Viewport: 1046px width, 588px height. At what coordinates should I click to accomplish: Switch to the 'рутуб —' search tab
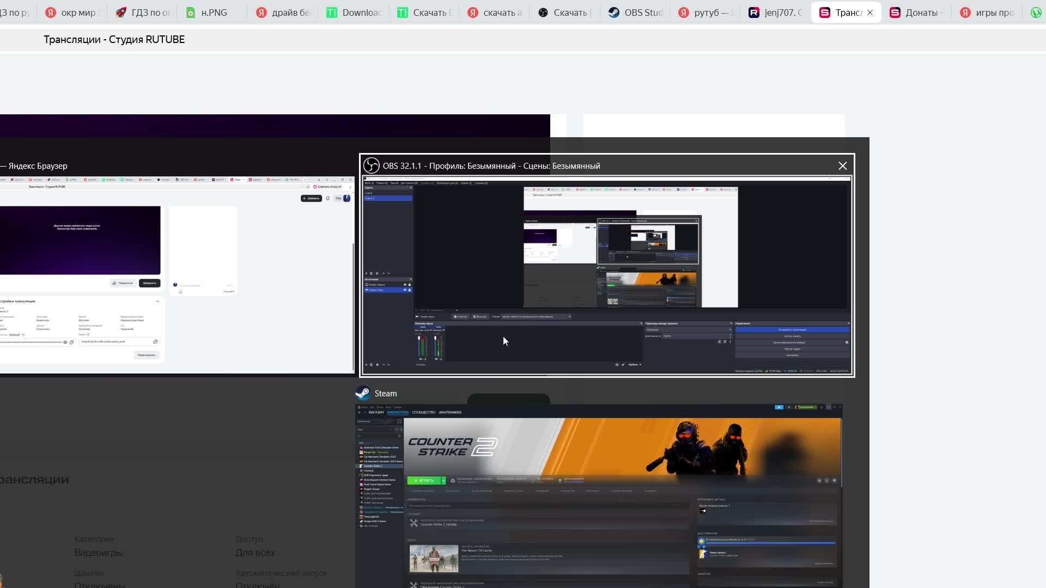[x=706, y=13]
